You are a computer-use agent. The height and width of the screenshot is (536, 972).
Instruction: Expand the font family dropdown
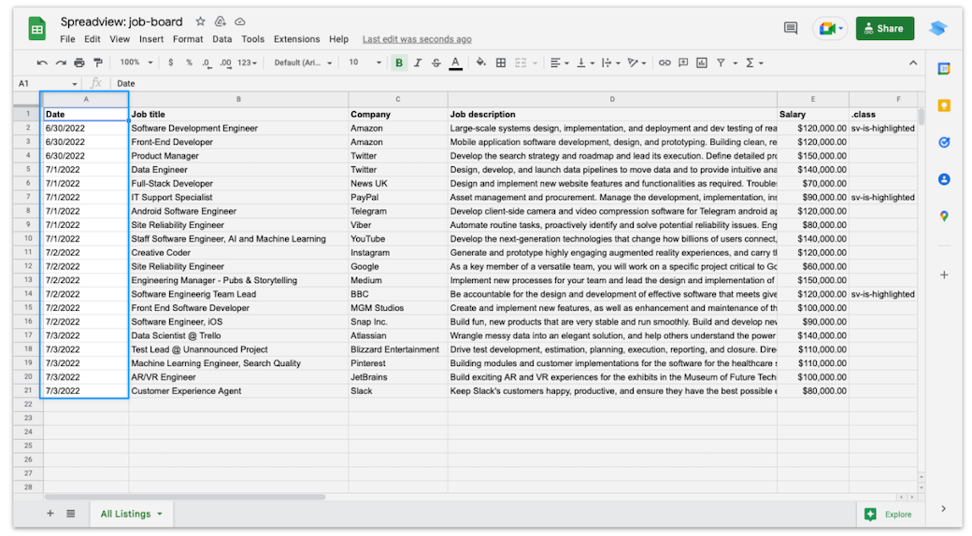point(304,63)
